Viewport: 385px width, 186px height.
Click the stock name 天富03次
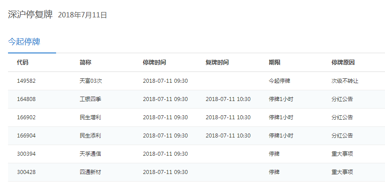pyautogui.click(x=90, y=81)
